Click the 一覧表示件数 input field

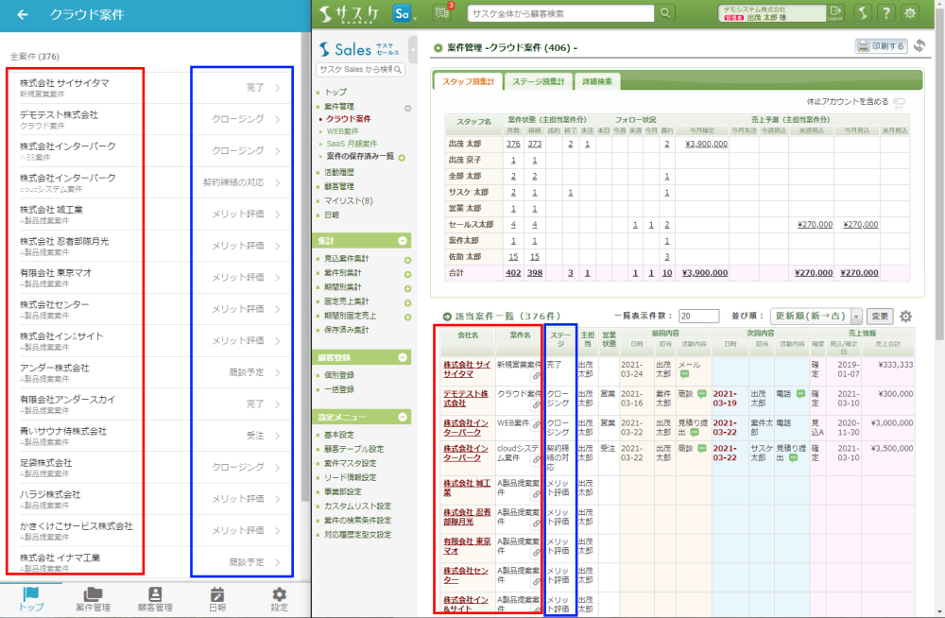tap(698, 317)
